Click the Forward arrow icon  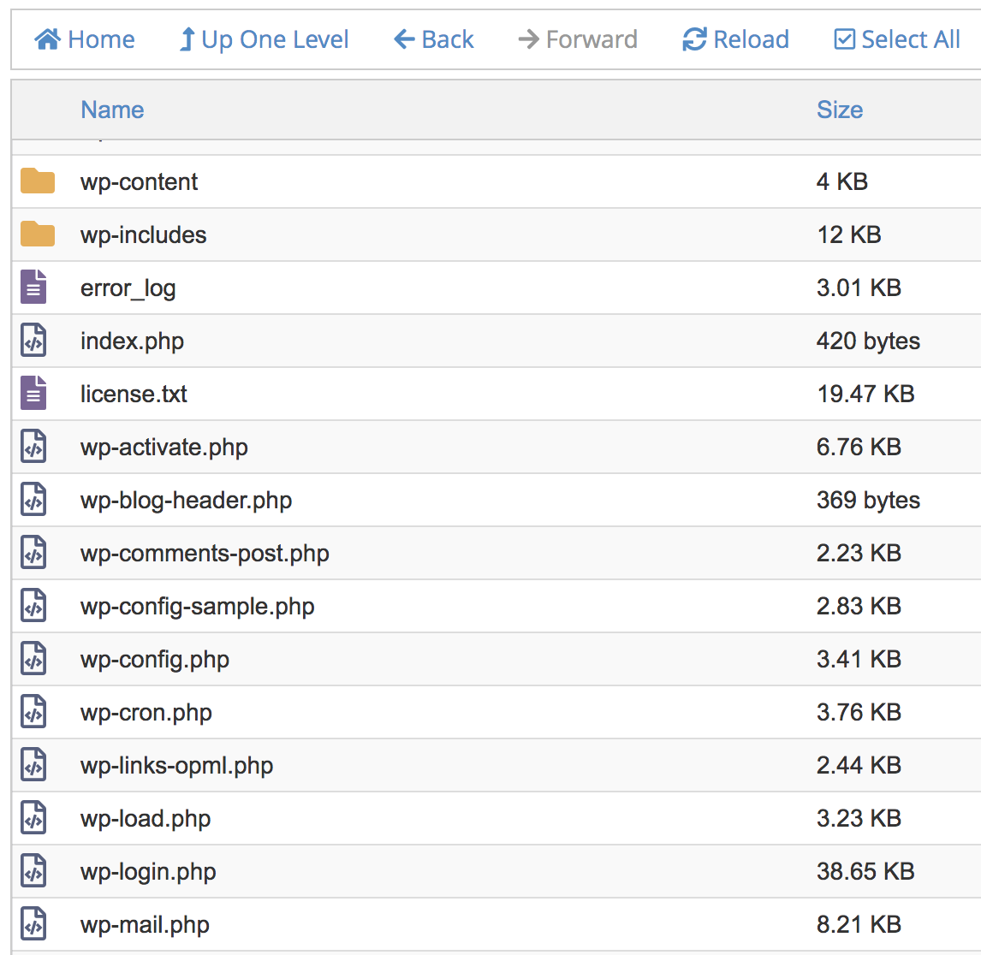point(529,39)
